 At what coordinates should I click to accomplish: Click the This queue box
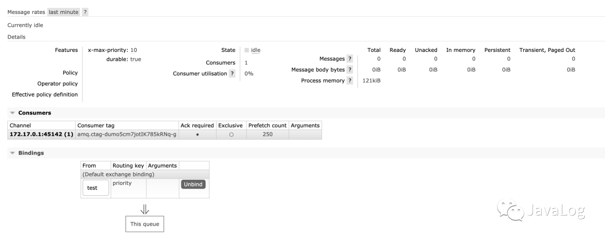pyautogui.click(x=144, y=224)
